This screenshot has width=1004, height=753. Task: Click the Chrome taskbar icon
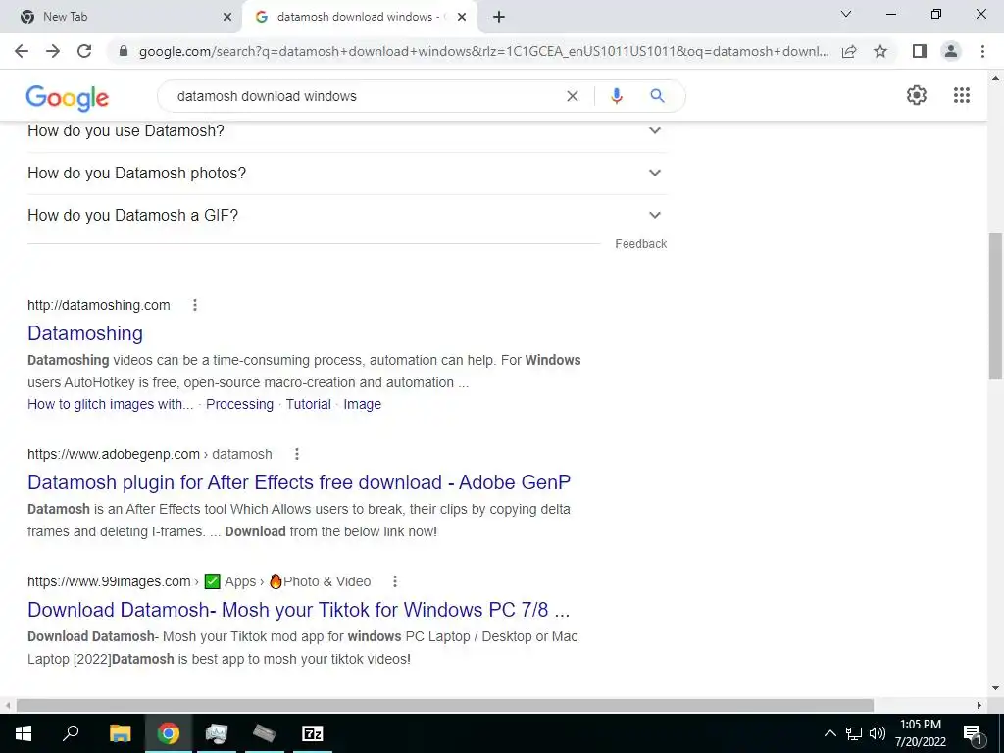point(169,733)
